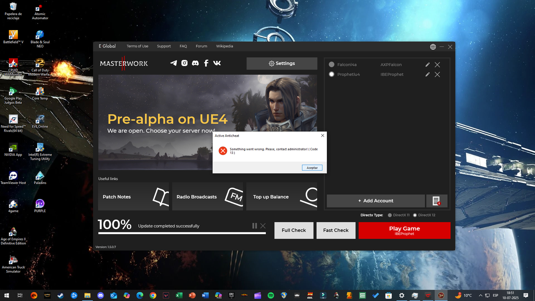Click the MASTERWORK logo
Screen dimensions: 535x301
(124, 64)
